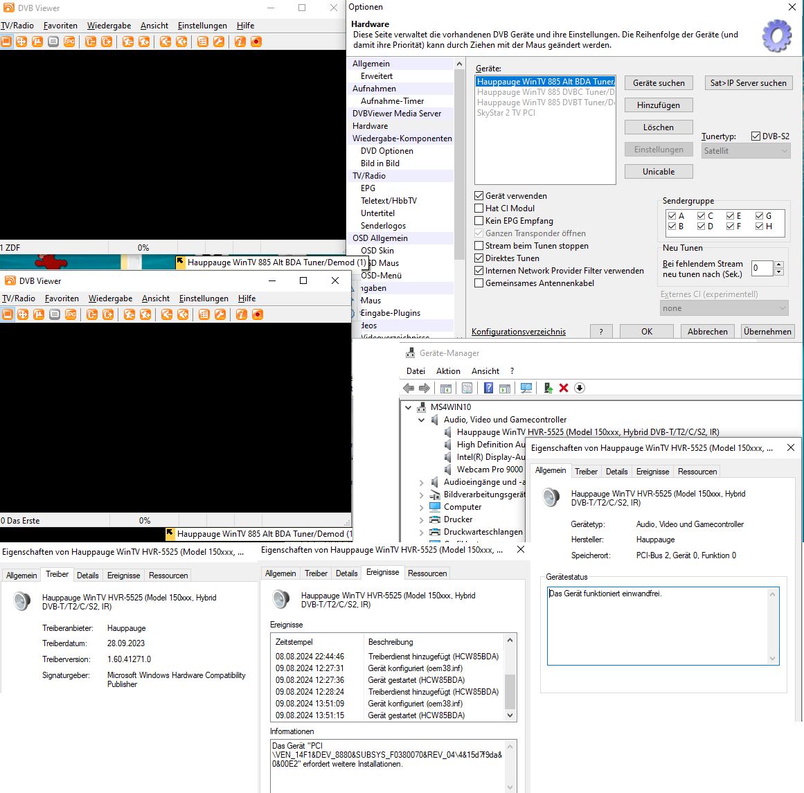Viewport: 804px width, 793px height.
Task: Open the Tunertyp 'Satellit' dropdown
Action: [x=746, y=151]
